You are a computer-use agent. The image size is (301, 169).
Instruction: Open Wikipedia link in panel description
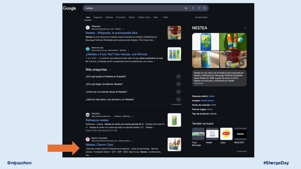199,83
